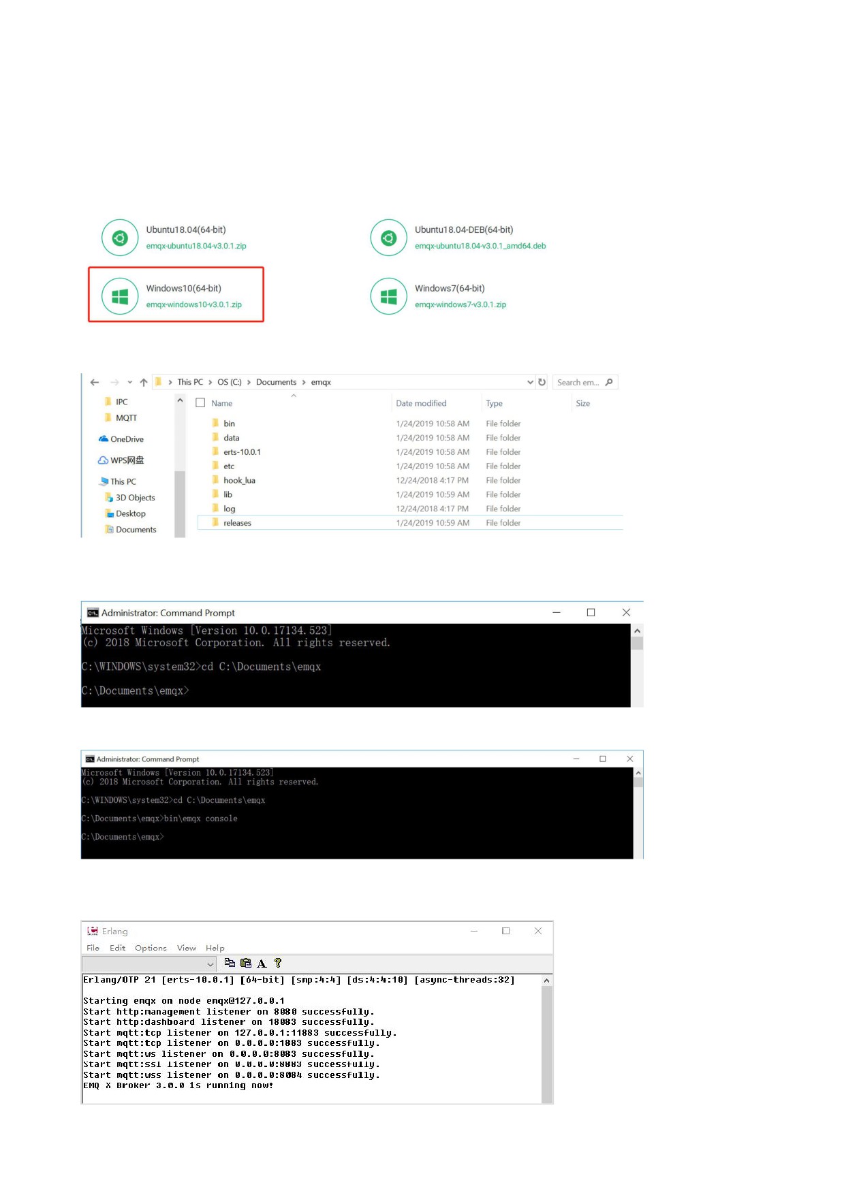The height and width of the screenshot is (1193, 844).
Task: Click the Erlang window title icon
Action: coord(93,931)
